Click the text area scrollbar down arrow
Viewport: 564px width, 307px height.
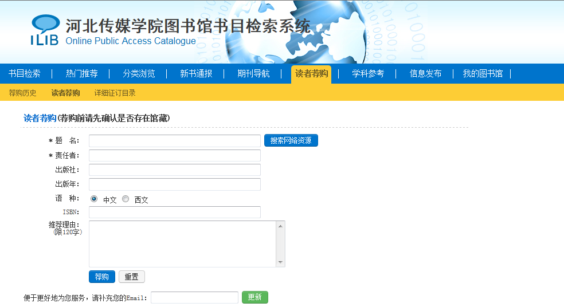coord(280,262)
